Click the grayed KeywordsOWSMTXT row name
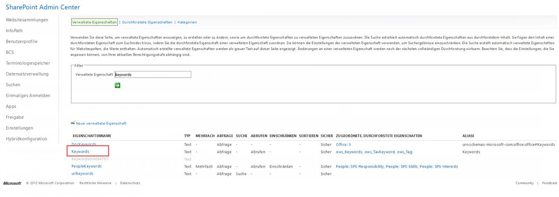Screen dimensions: 559x197 (90, 159)
